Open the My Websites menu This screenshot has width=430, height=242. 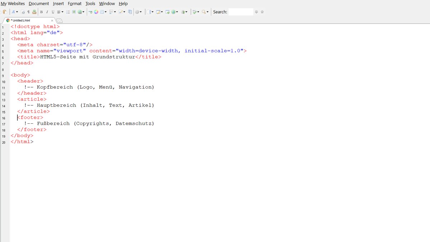(x=13, y=4)
